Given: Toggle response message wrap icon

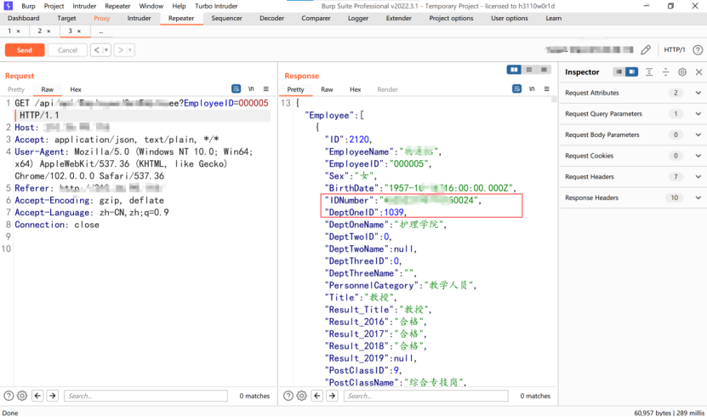Looking at the screenshot, I should (516, 89).
